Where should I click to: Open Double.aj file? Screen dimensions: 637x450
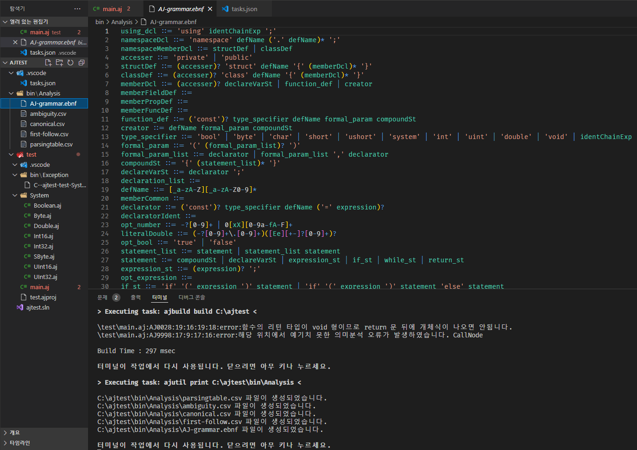click(44, 226)
